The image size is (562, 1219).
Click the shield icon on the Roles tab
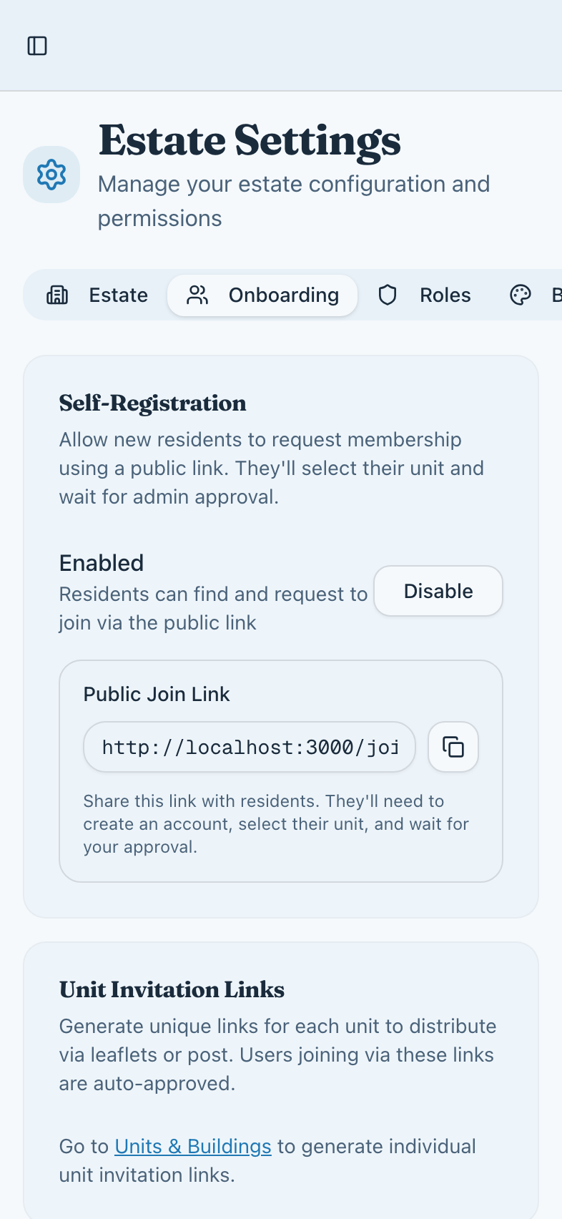(x=388, y=295)
